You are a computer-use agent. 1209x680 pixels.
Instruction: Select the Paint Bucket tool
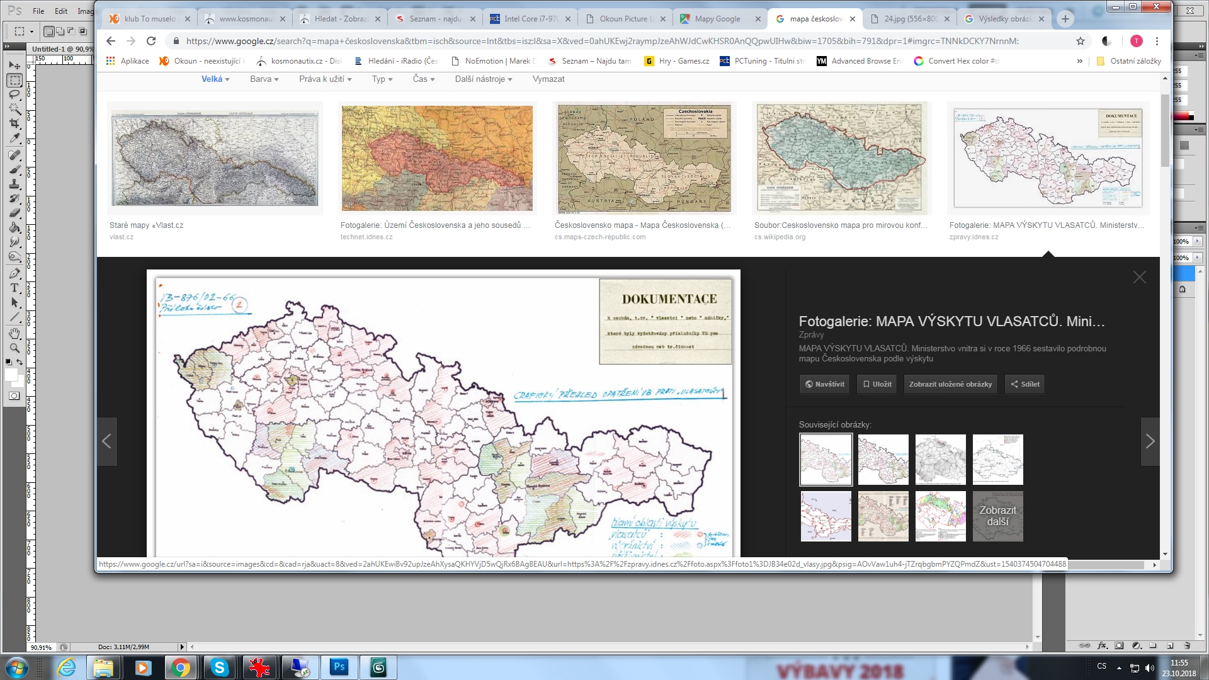point(14,227)
